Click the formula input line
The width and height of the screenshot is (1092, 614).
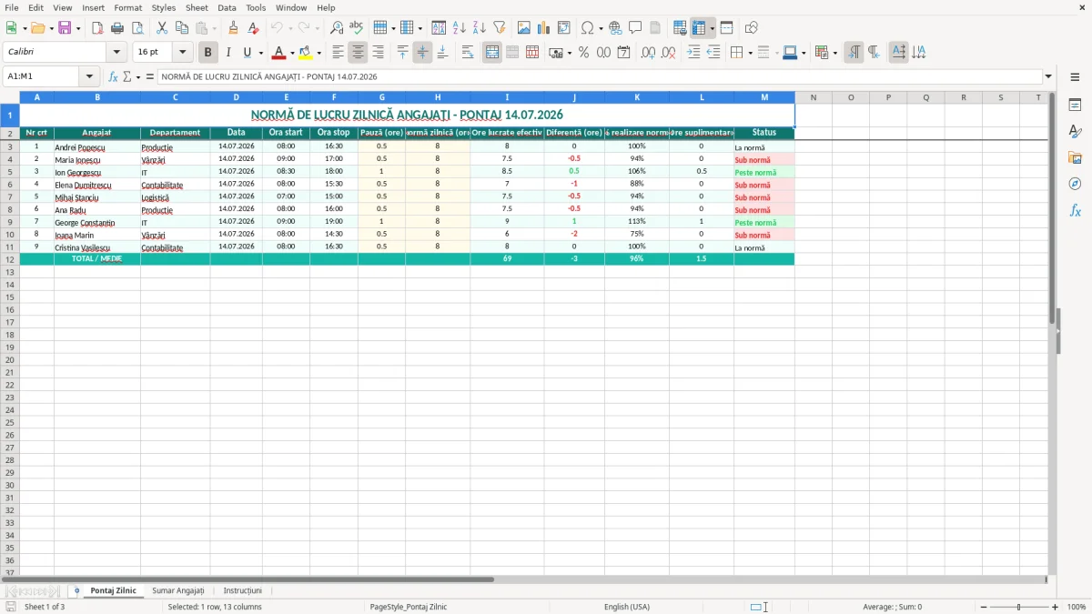coord(600,76)
